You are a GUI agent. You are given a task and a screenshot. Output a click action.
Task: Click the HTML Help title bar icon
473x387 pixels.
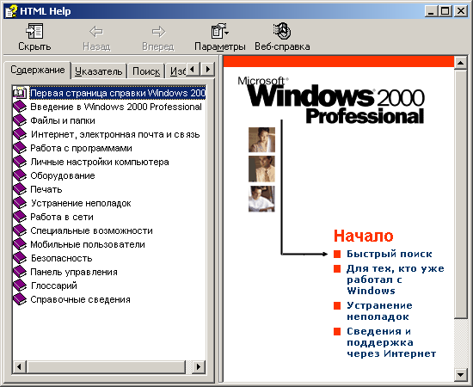[x=11, y=11]
